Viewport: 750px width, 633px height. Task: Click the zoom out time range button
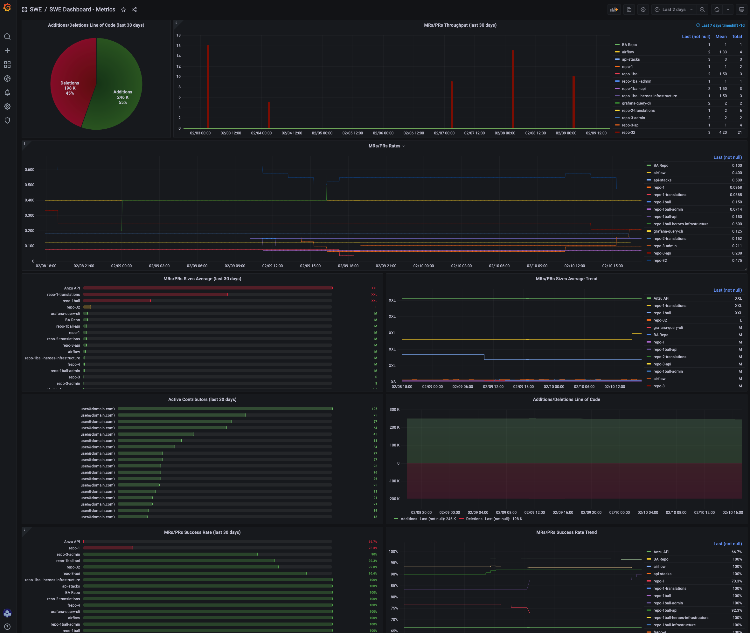click(x=702, y=10)
